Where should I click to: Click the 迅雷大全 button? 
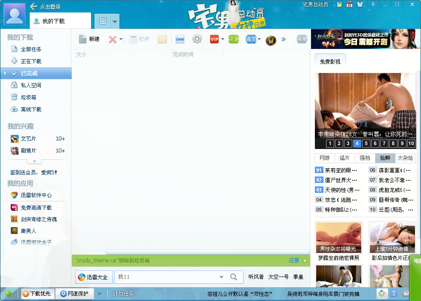coord(94,277)
